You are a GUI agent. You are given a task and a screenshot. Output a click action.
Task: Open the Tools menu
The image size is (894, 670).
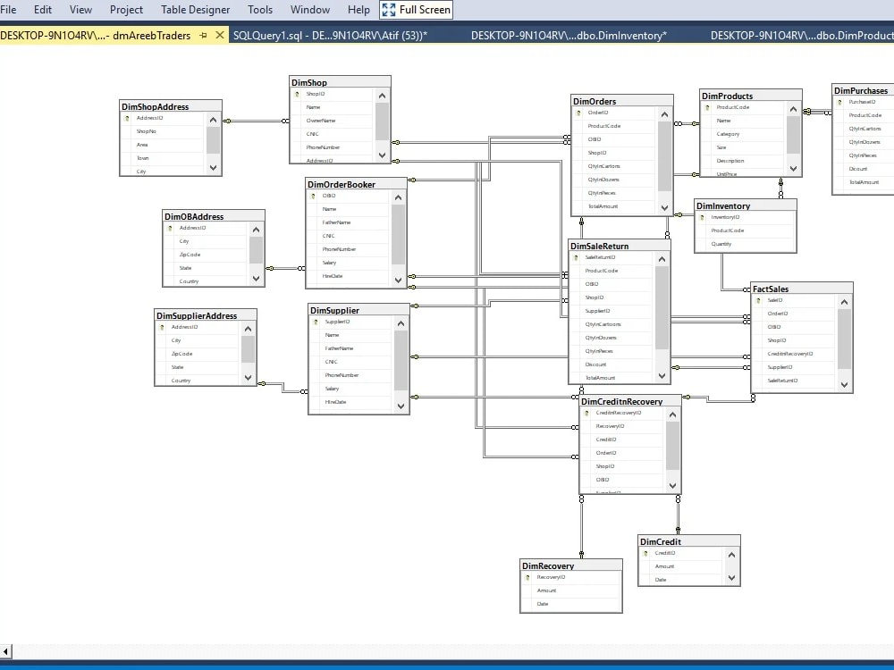260,10
